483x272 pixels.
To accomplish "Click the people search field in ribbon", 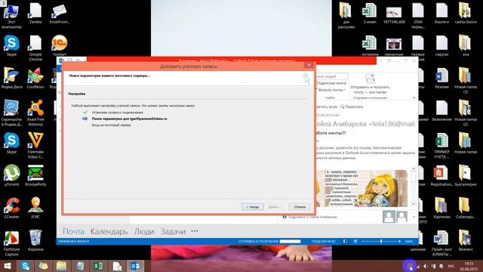I will pyautogui.click(x=331, y=76).
